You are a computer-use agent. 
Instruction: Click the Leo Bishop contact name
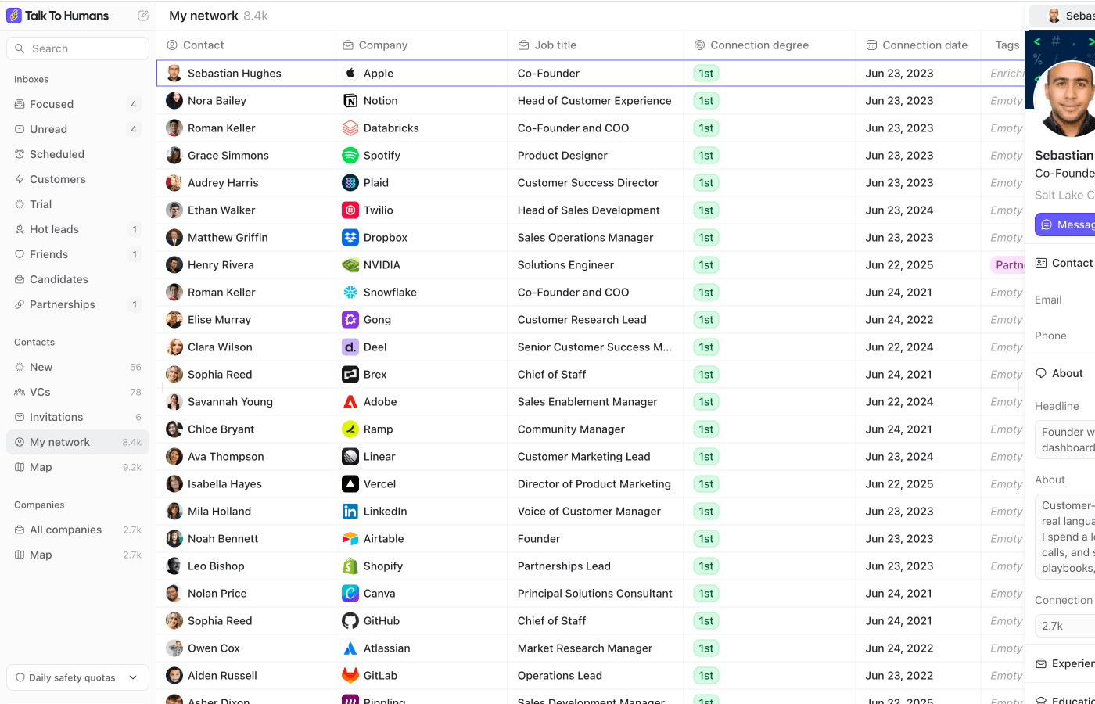tap(216, 566)
